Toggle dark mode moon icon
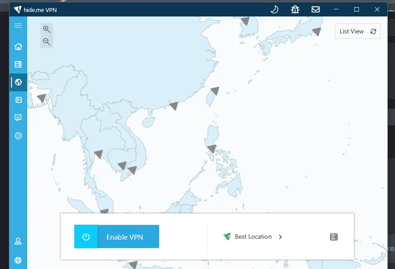395x269 pixels. [x=274, y=9]
